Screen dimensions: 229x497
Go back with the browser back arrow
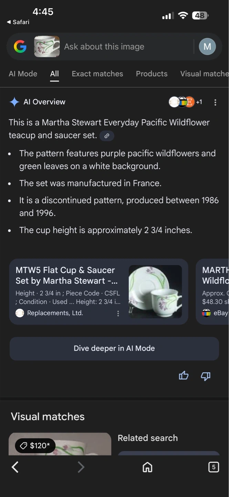[x=15, y=467]
